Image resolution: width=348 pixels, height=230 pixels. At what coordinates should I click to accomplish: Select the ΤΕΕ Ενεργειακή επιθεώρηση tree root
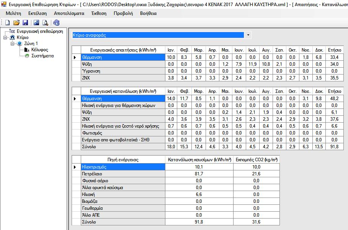36,31
